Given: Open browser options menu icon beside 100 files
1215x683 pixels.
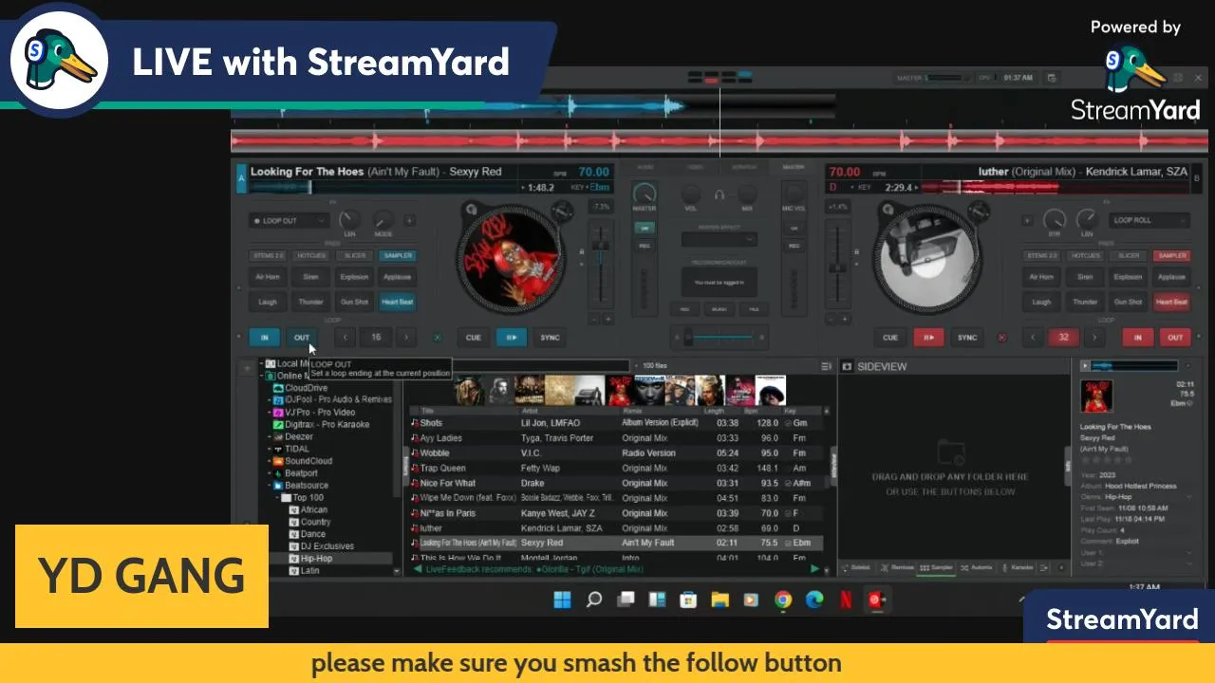Looking at the screenshot, I should (x=826, y=366).
